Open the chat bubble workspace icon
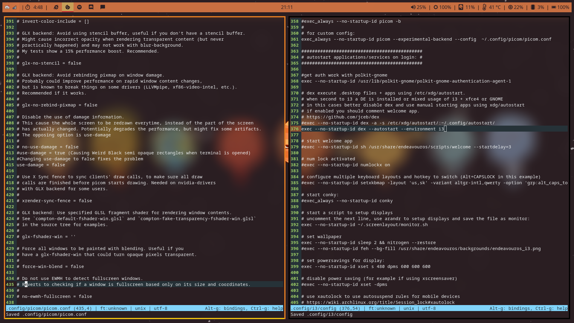 point(103,7)
